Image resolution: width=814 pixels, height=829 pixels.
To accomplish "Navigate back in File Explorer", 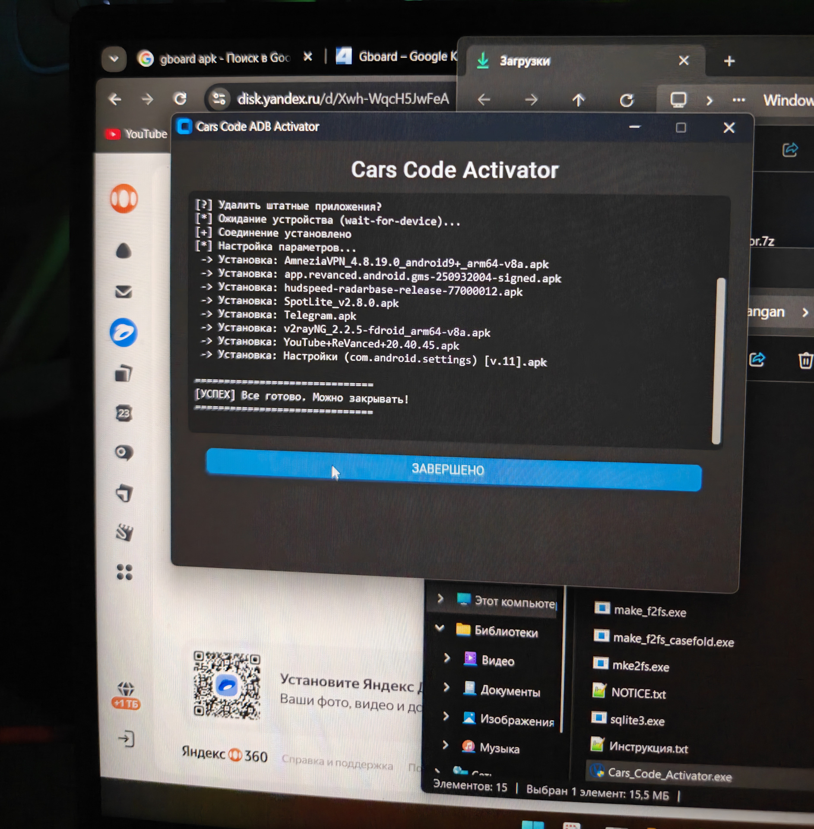I will pyautogui.click(x=484, y=100).
